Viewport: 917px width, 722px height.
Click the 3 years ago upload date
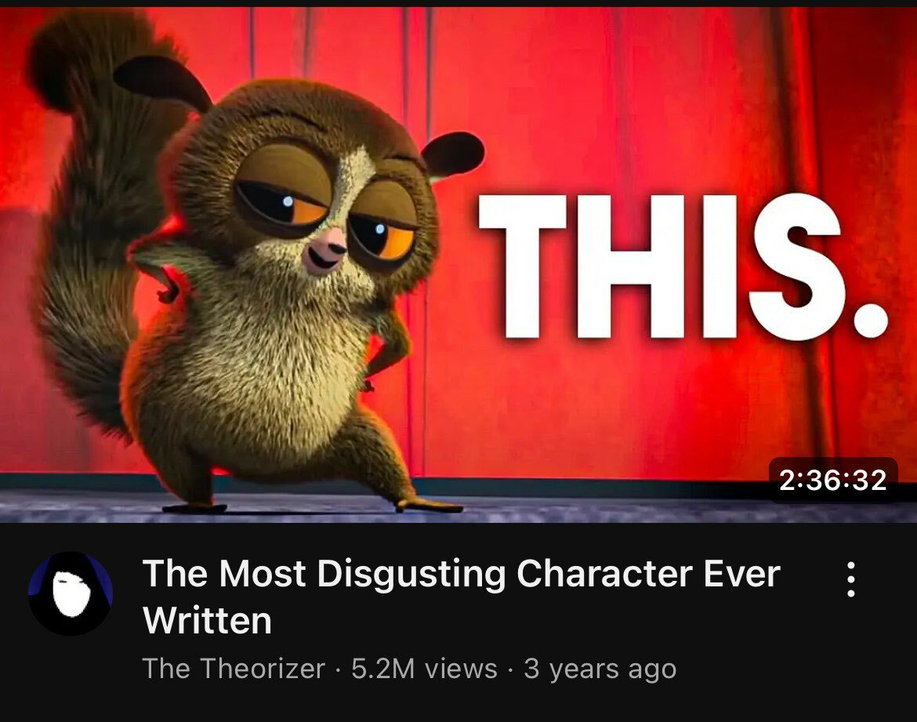click(x=600, y=668)
